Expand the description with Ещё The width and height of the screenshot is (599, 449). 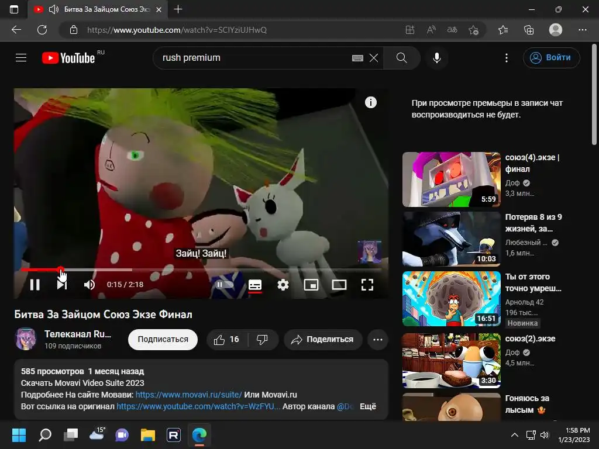[x=368, y=407]
